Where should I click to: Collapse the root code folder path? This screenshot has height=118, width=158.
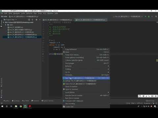tap(4, 22)
